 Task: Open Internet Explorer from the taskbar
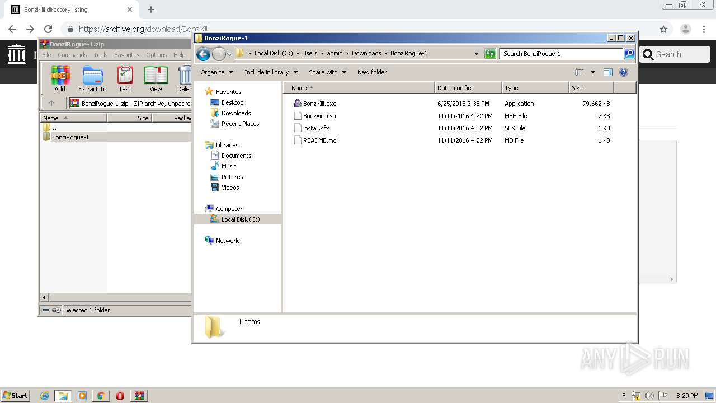45,396
